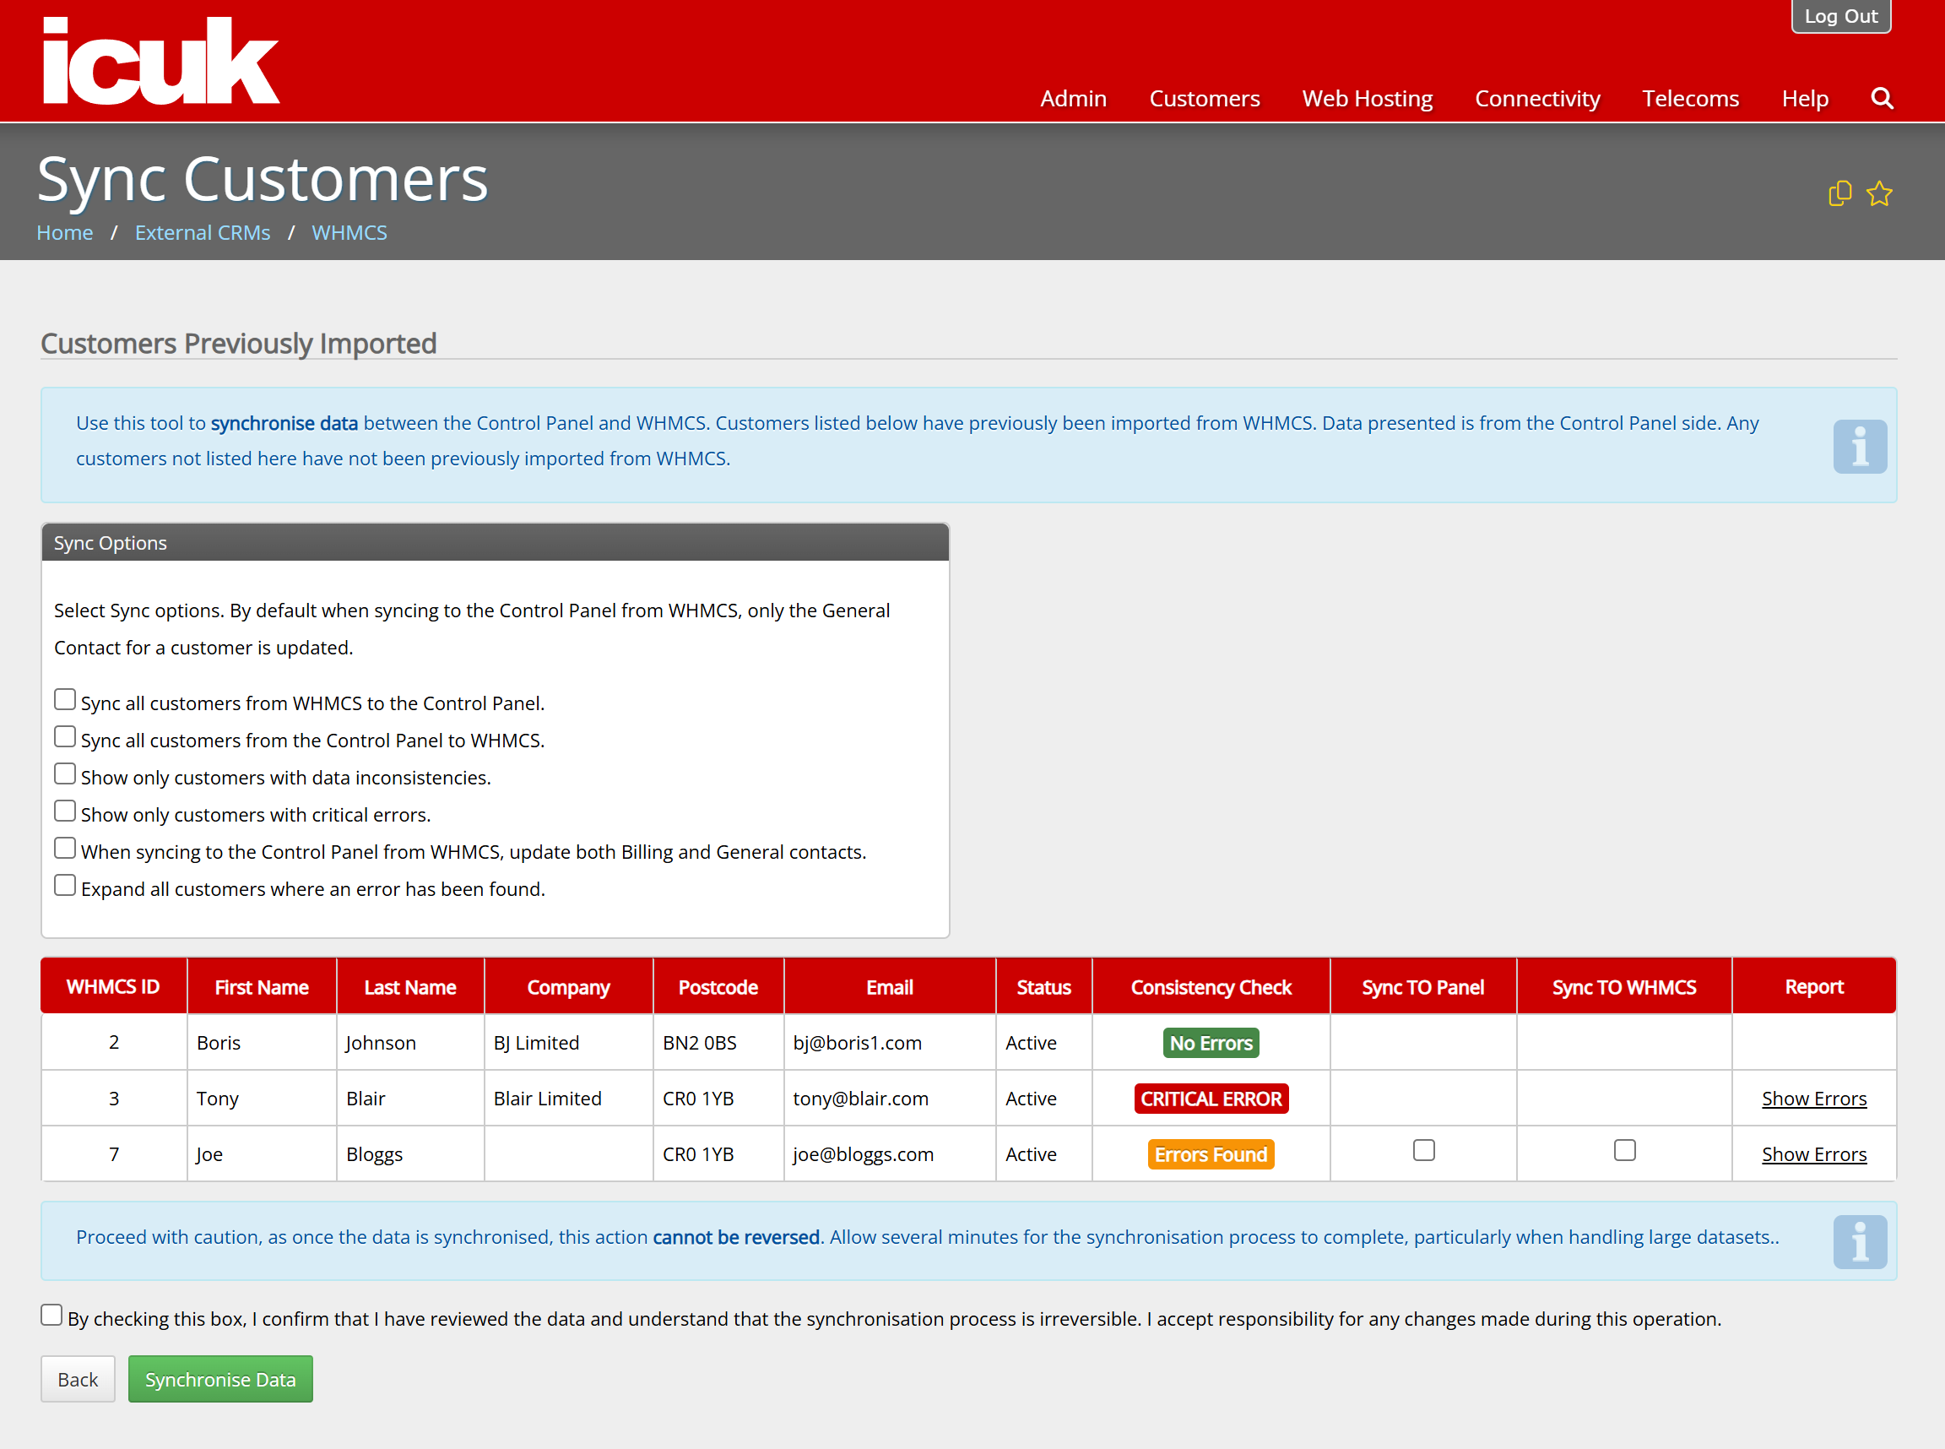
Task: Open the search magnifier icon
Action: 1882,98
